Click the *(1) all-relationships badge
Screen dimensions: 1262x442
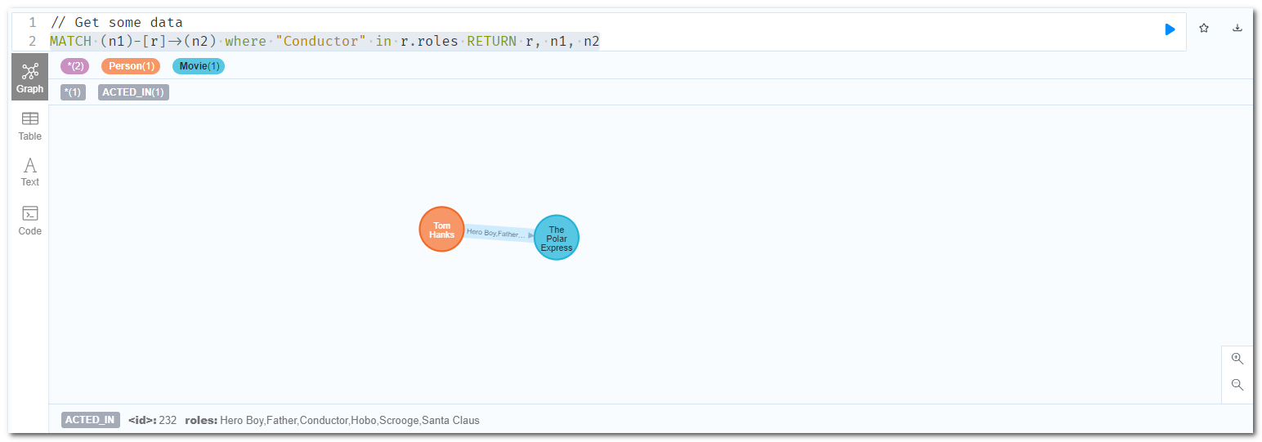click(74, 92)
